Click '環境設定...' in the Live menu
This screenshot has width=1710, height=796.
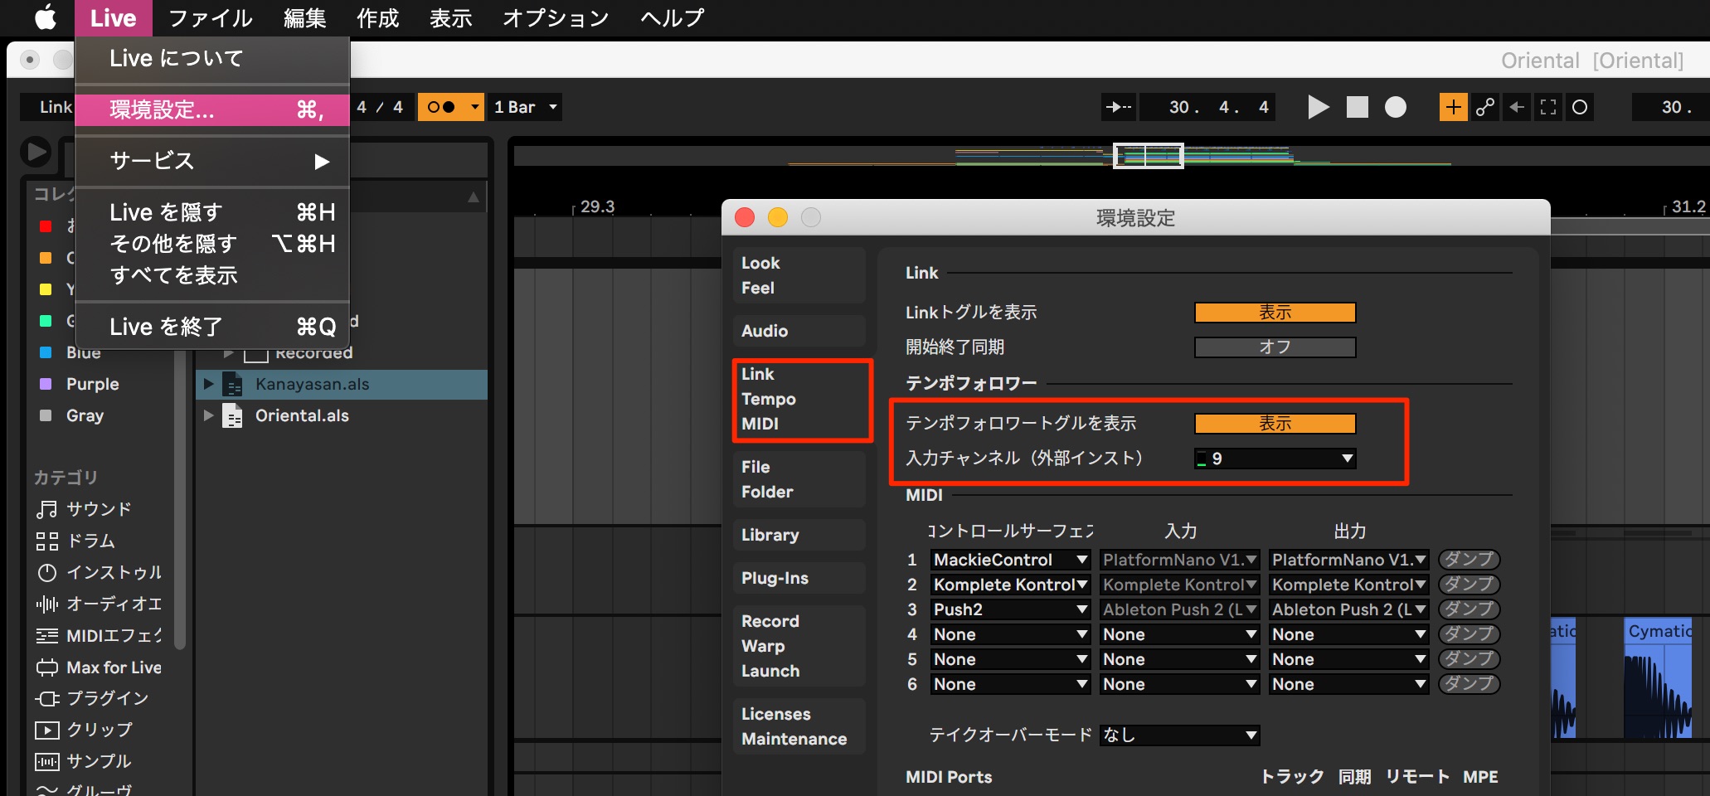pos(212,109)
